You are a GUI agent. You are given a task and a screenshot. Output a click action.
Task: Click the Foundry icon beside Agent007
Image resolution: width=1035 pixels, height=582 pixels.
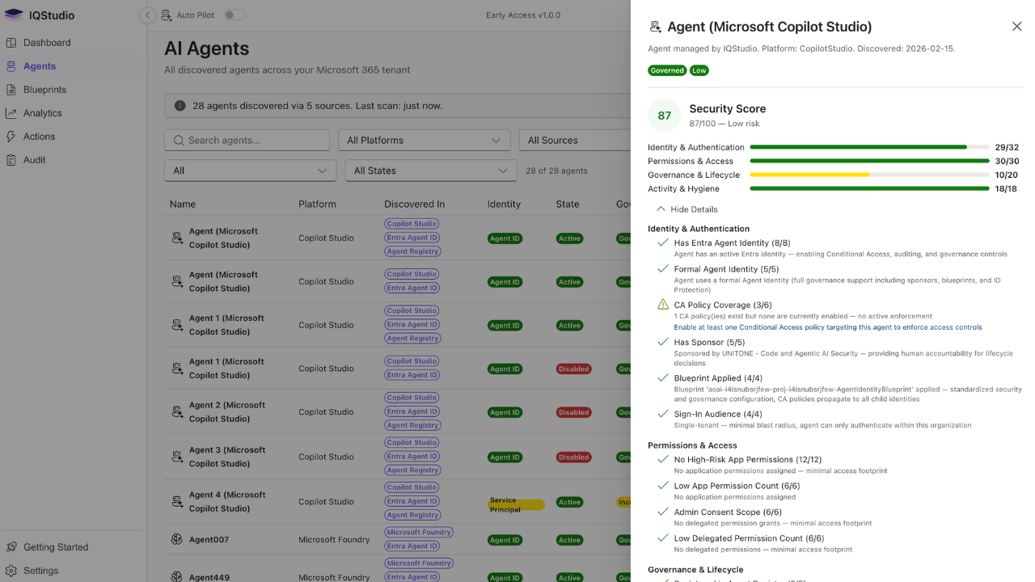coord(177,540)
